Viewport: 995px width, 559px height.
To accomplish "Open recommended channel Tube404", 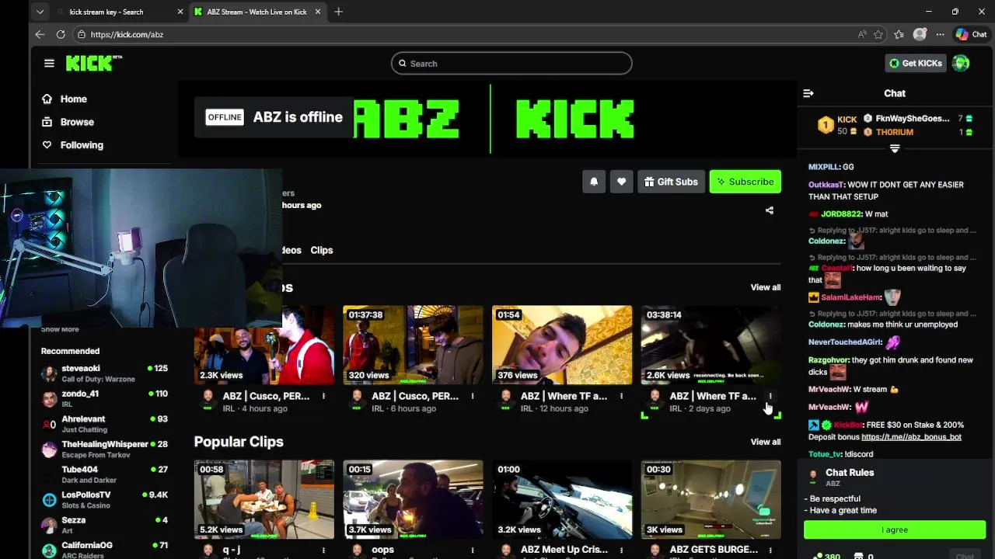I will coord(104,474).
